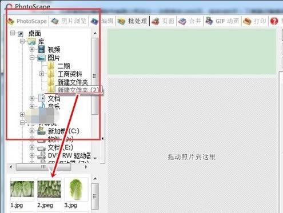283x213 pixels.
Task: Click the green batch photo list area
Action: (192, 51)
